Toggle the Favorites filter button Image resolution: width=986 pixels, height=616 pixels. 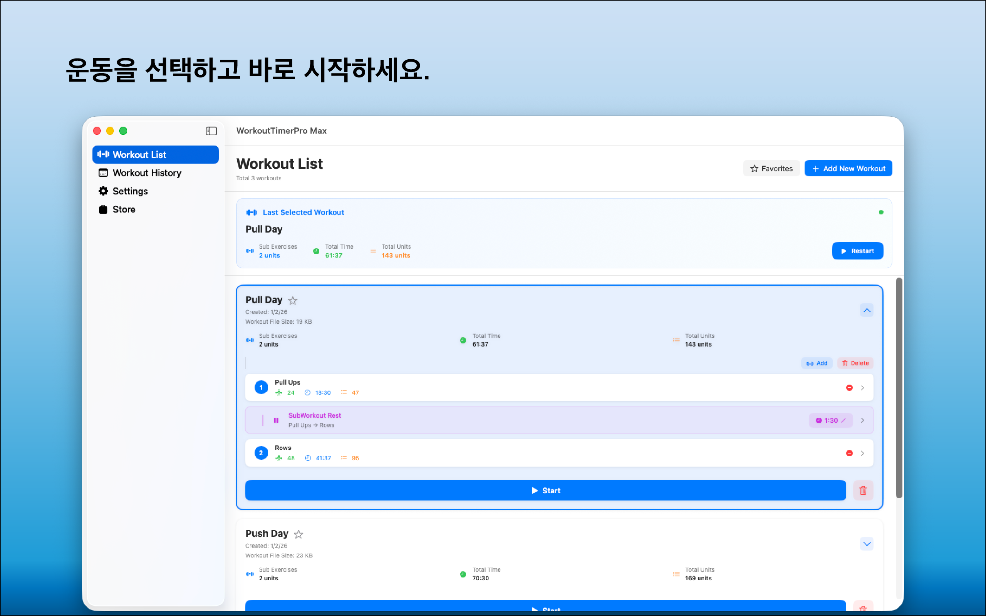tap(771, 169)
